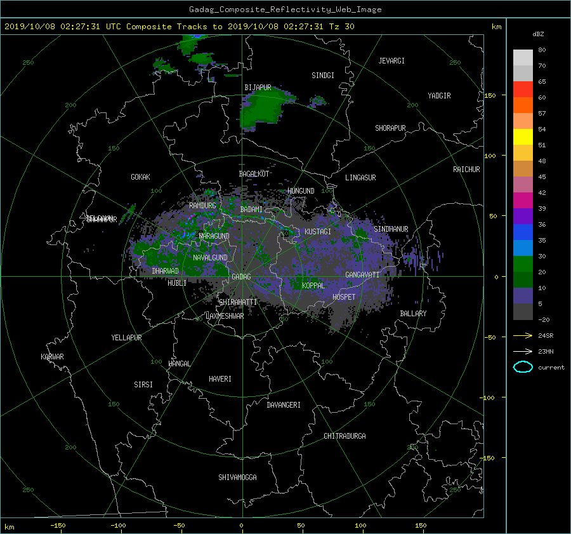Click the BIJAPUR city label
The image size is (571, 534).
point(258,88)
